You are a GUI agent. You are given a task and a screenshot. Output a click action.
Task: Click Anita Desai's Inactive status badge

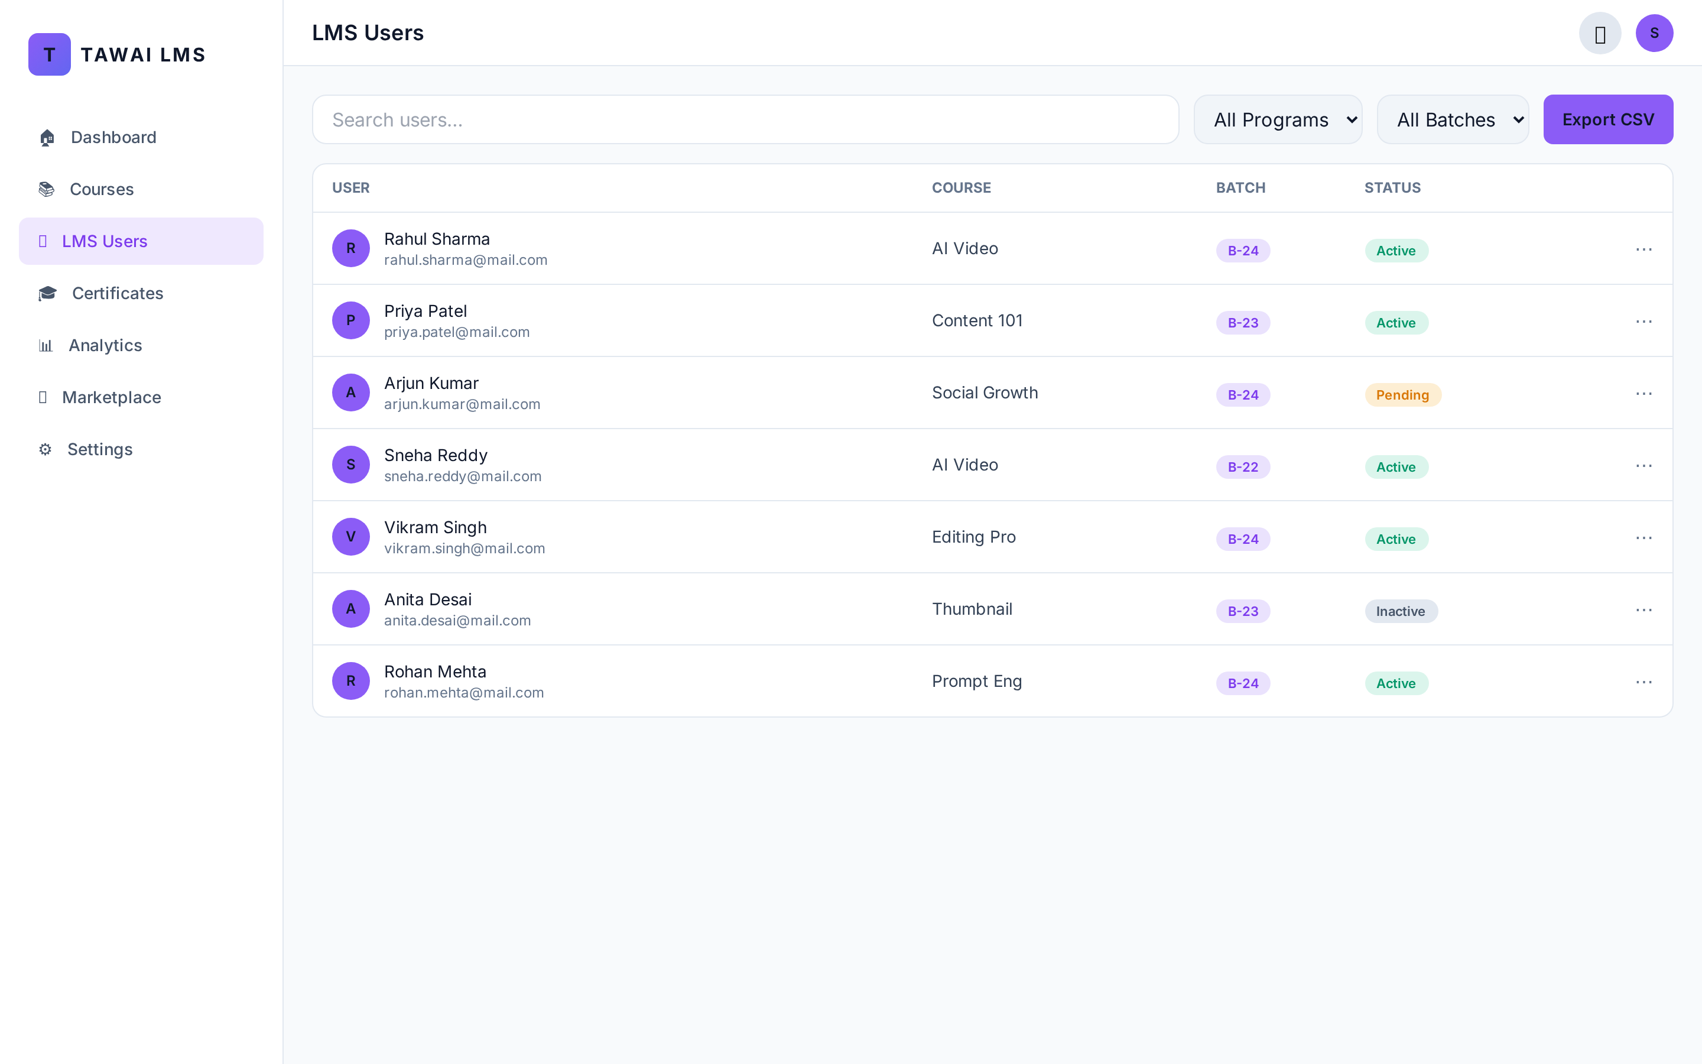click(x=1401, y=612)
